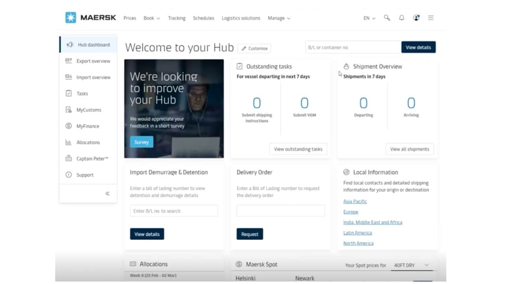Expand the Manage dropdown menu
This screenshot has height=284, width=505.
pyautogui.click(x=279, y=18)
